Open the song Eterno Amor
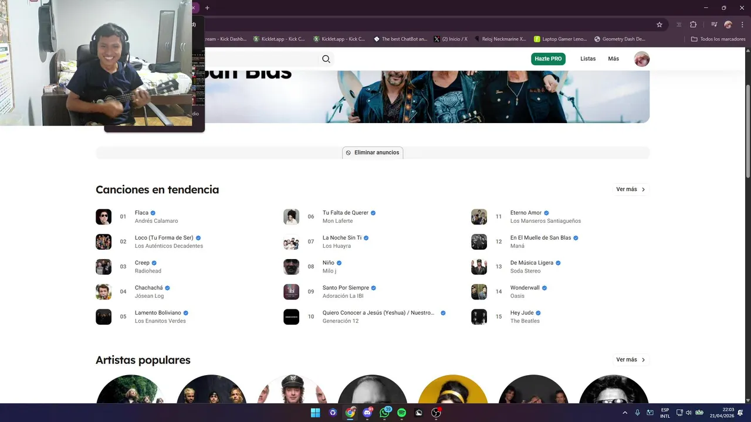Screen dimensions: 751x422 coord(526,213)
